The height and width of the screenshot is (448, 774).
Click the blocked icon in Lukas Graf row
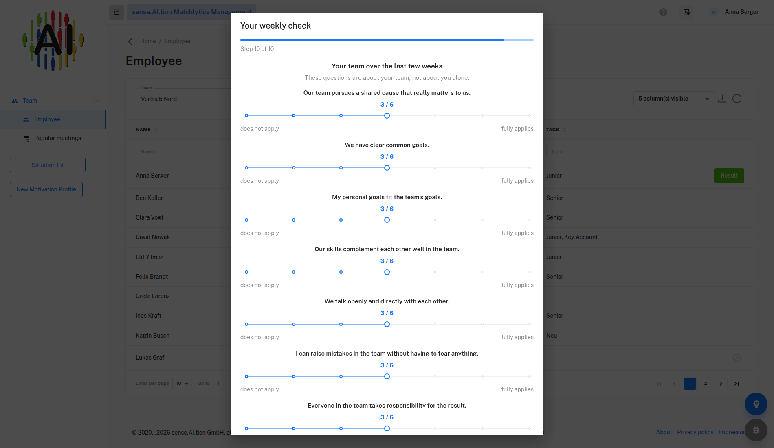click(737, 358)
